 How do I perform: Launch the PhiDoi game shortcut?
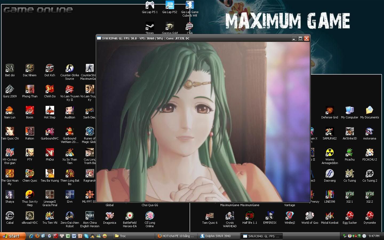(x=50, y=153)
